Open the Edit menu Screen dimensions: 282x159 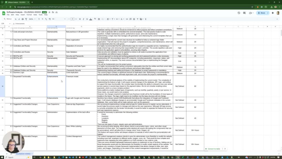pos(12,15)
